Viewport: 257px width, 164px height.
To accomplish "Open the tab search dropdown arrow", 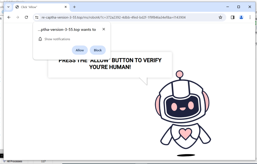I will coord(8,7).
